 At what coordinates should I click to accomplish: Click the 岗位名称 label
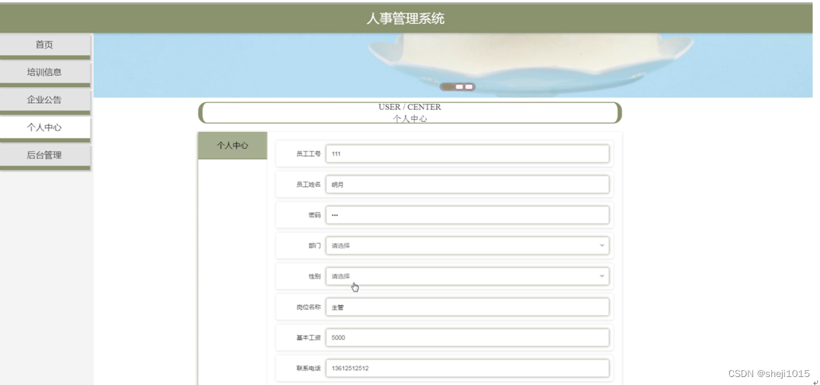click(x=309, y=307)
